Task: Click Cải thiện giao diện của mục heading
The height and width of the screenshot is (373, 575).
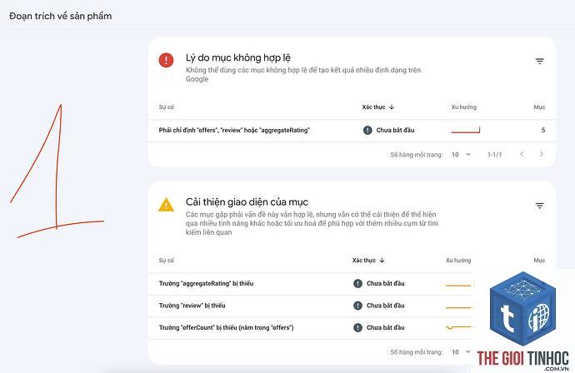Action: [x=247, y=201]
